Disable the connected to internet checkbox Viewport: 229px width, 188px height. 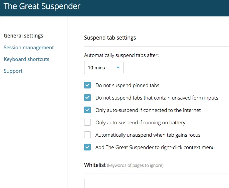point(87,110)
